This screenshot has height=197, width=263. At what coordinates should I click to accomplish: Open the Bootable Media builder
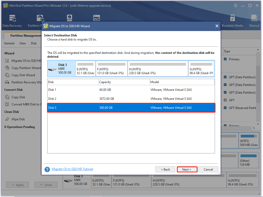232,21
